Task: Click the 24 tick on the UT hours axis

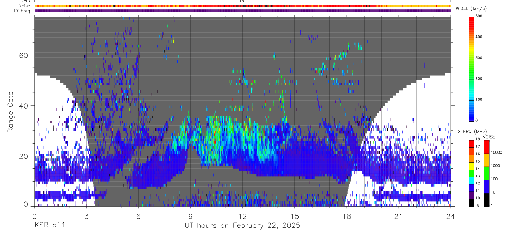Action: pyautogui.click(x=451, y=216)
